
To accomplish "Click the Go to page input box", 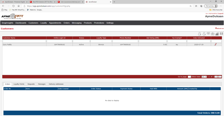I will [x=190, y=76].
